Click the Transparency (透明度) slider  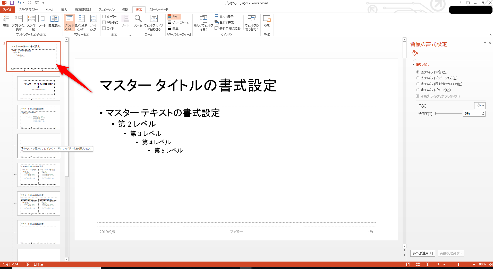click(448, 114)
